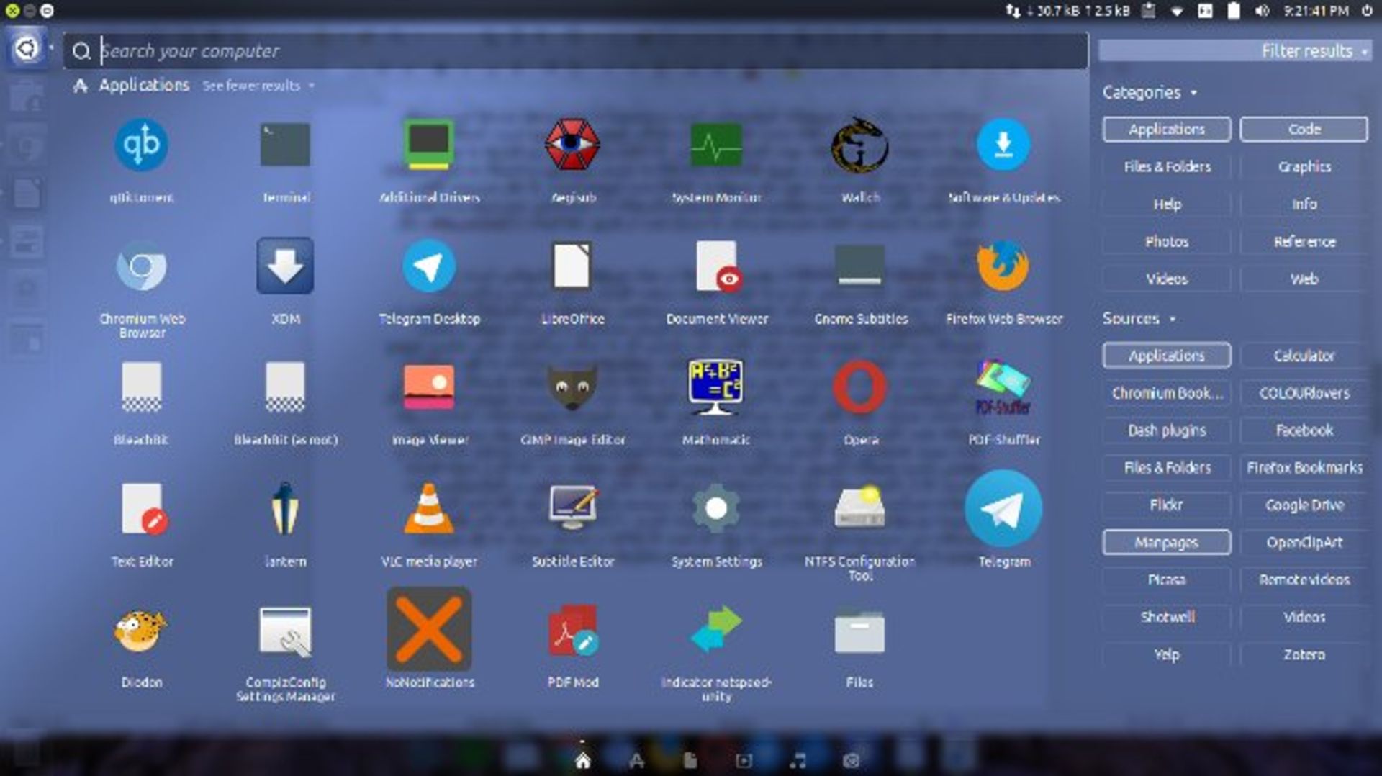Image resolution: width=1382 pixels, height=776 pixels.
Task: Open the battery indicator
Action: (x=1233, y=11)
